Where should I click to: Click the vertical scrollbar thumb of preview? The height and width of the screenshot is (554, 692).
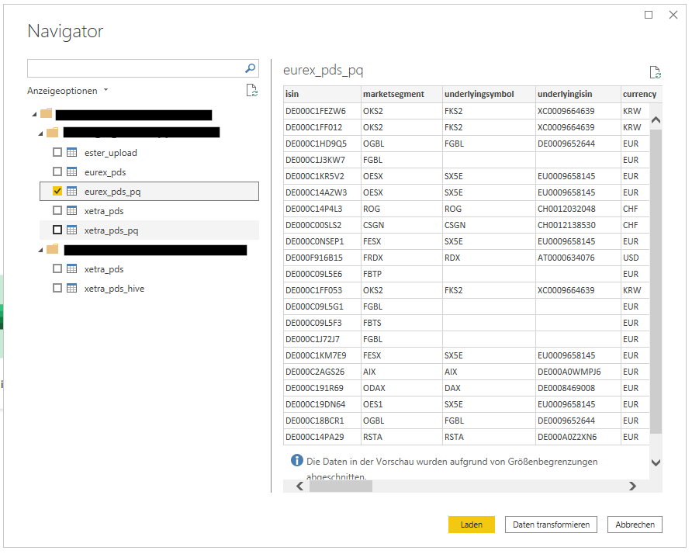tap(656, 282)
